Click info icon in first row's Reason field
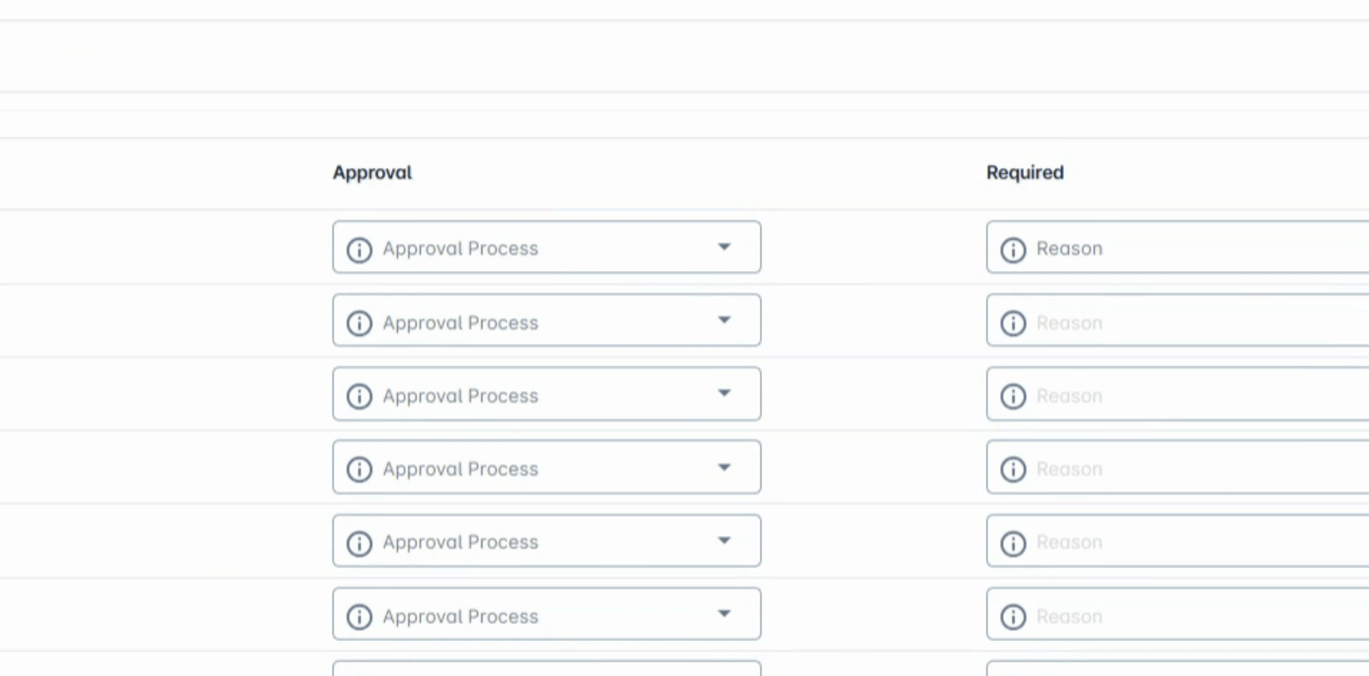This screenshot has width=1369, height=676. pyautogui.click(x=1013, y=250)
